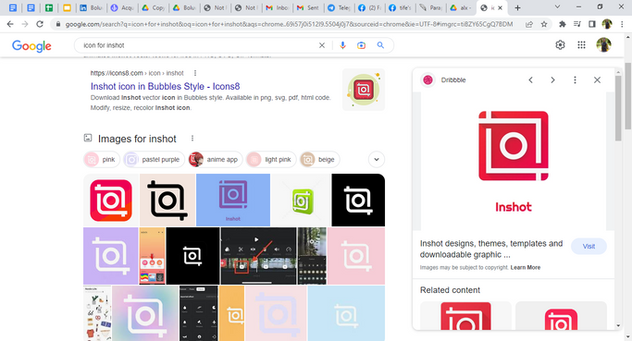
Task: Open the Learn More copyright link
Action: (526, 267)
